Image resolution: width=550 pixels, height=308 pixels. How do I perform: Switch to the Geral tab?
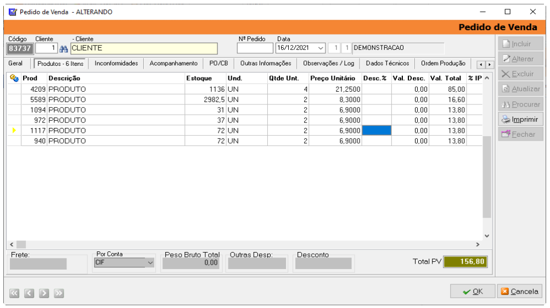(16, 64)
